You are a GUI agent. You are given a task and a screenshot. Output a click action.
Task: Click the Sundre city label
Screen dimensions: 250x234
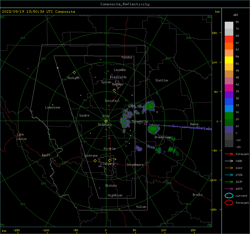(x=84, y=115)
